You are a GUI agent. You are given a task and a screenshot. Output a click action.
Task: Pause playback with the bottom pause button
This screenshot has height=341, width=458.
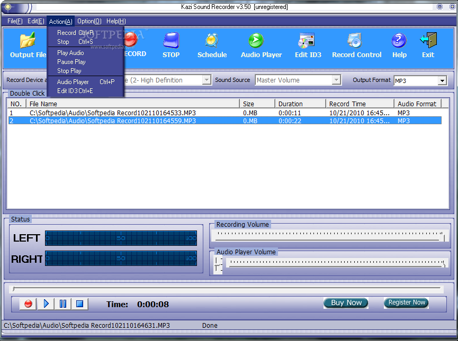pyautogui.click(x=62, y=304)
